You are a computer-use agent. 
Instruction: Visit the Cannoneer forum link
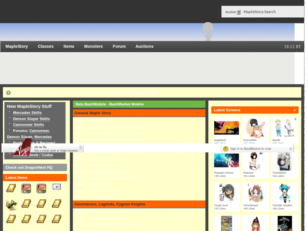pyautogui.click(x=40, y=131)
